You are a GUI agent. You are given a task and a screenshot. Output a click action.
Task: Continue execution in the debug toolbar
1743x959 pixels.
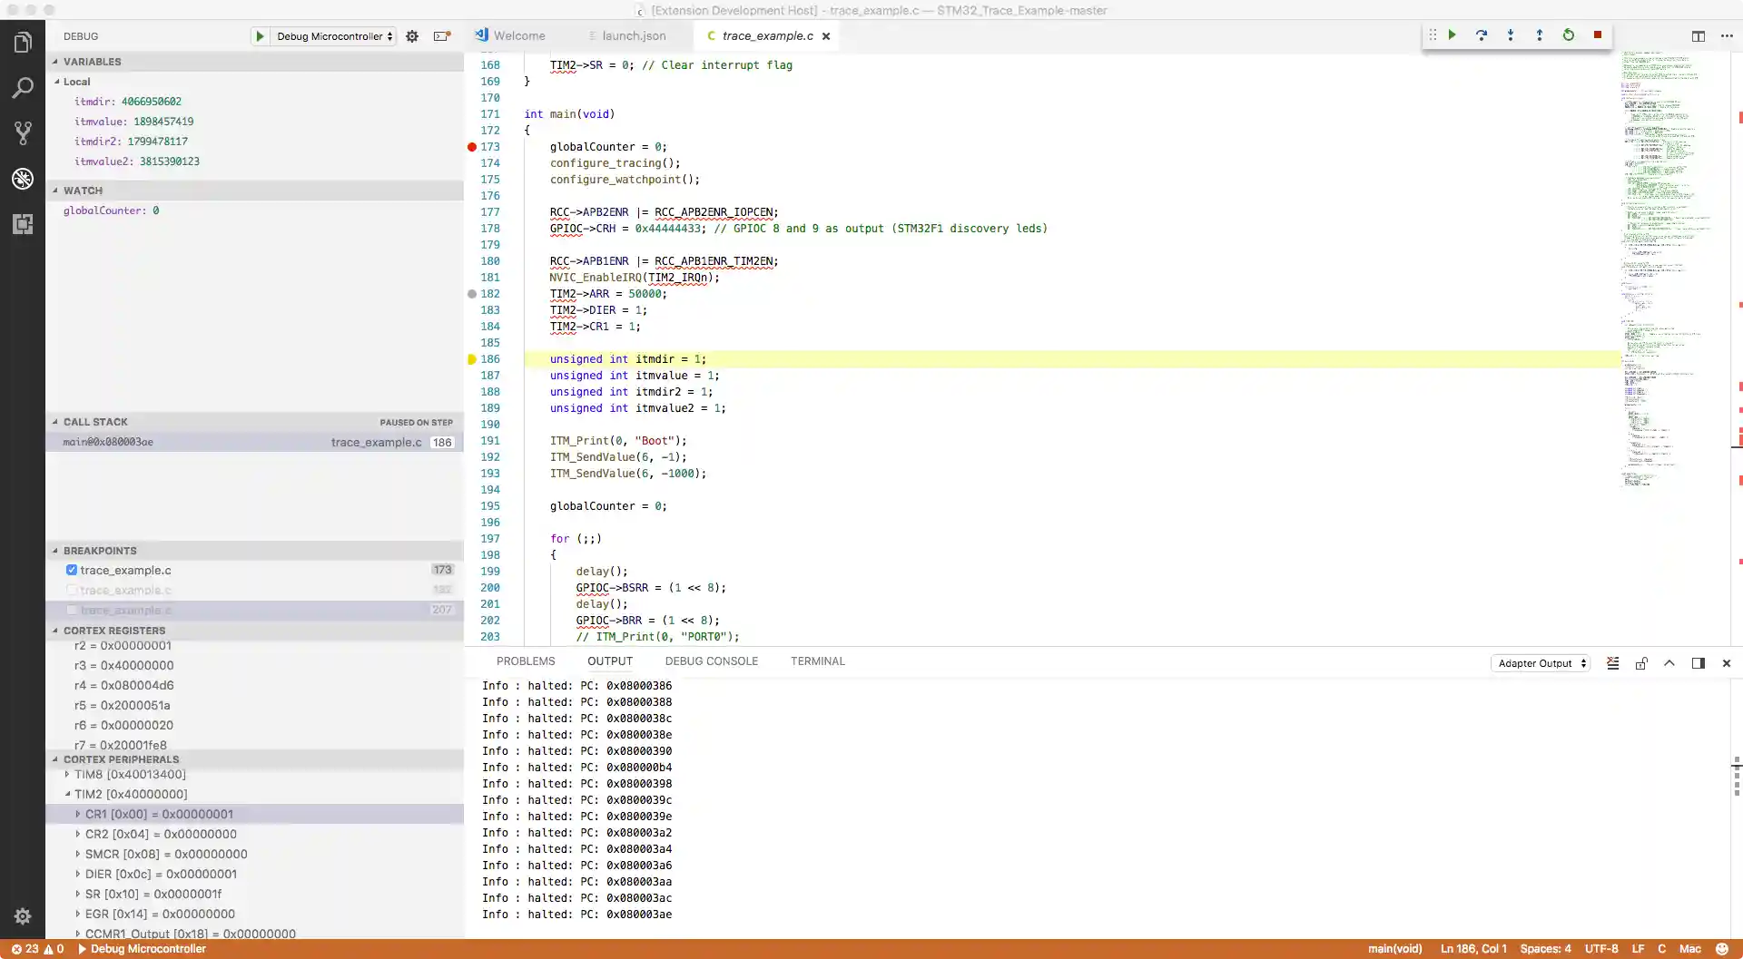(1452, 35)
